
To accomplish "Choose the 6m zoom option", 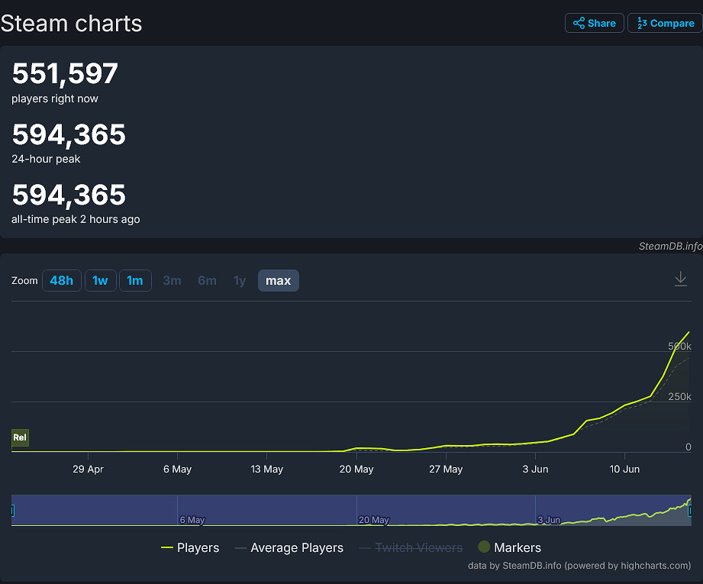I will pos(207,280).
